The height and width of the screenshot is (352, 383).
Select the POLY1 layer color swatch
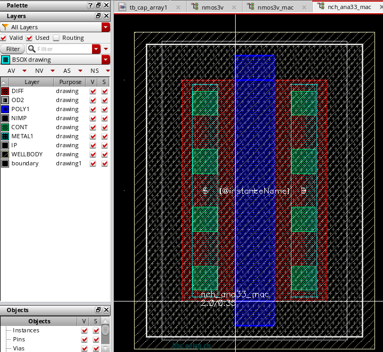5,109
